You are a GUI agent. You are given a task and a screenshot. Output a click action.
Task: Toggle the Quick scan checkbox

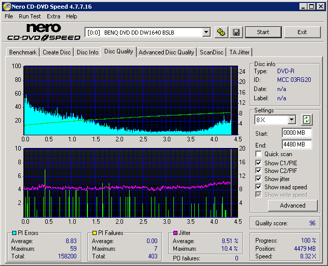pos(258,154)
